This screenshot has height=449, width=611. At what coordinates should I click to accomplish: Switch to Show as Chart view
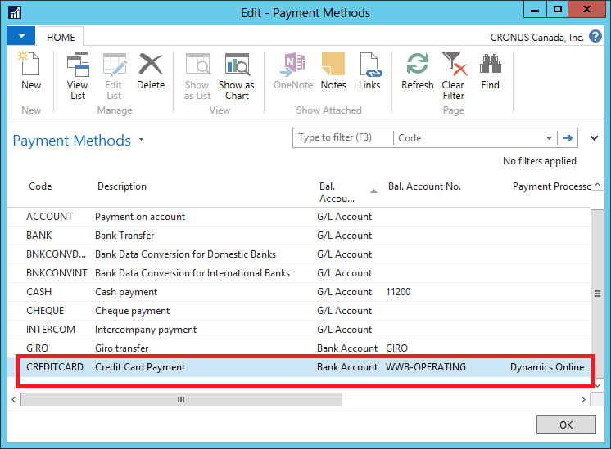pos(237,76)
